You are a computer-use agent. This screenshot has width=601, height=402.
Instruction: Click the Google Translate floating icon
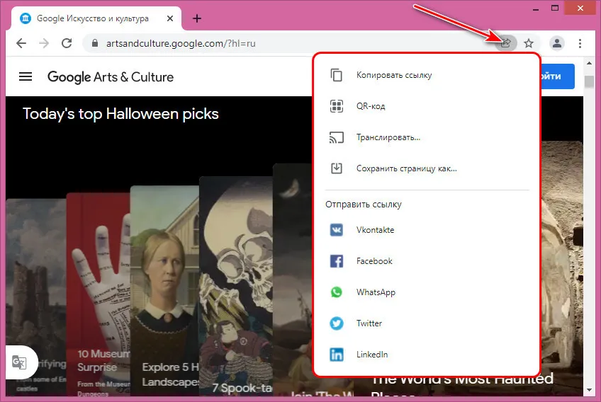pyautogui.click(x=19, y=362)
